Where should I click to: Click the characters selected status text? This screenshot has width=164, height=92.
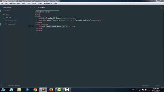[13, 85]
